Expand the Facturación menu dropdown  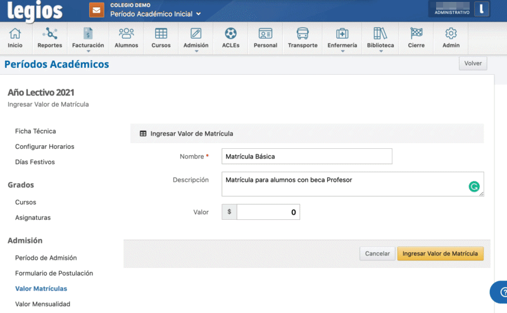88,51
